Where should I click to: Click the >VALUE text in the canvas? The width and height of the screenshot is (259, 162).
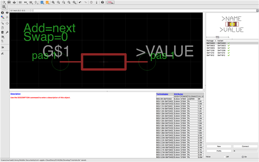165,51
